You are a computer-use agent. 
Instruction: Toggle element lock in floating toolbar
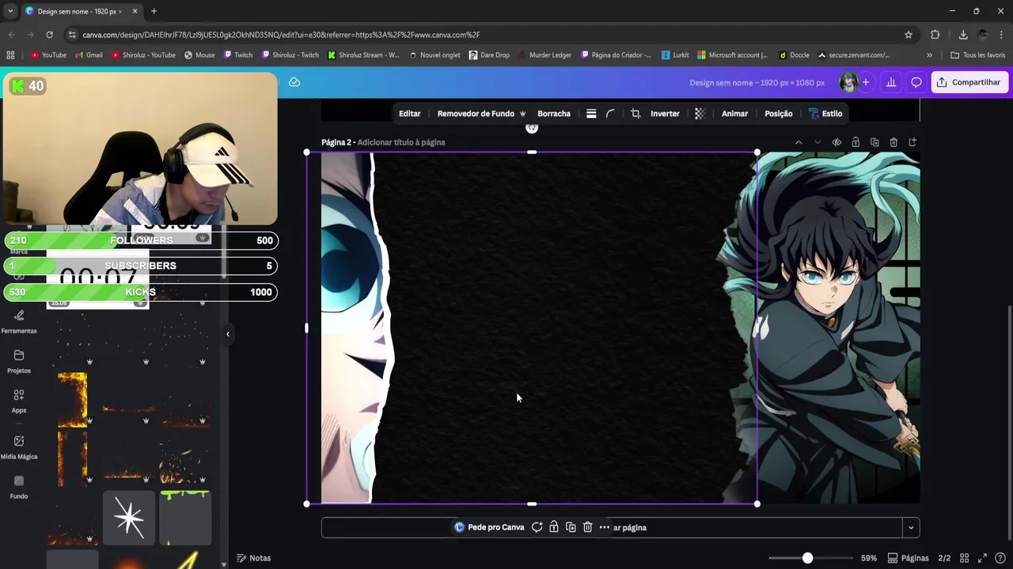point(554,527)
